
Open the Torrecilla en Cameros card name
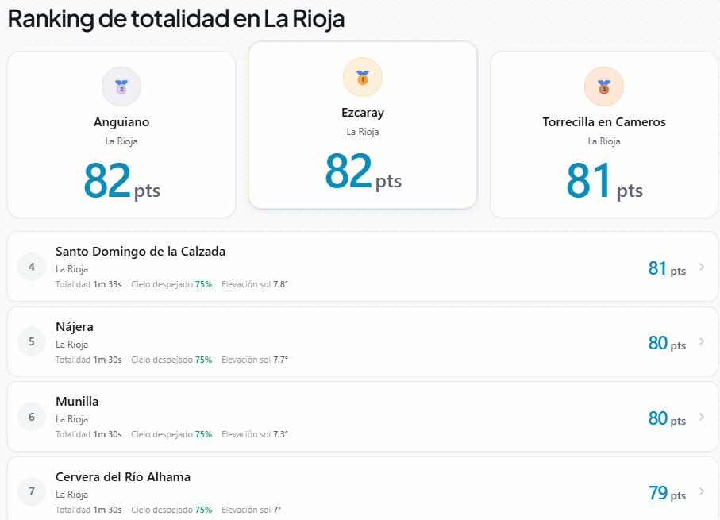pos(604,122)
